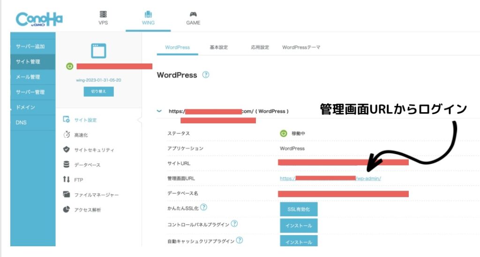This screenshot has height=257, width=480.
Task: Click help icon beside コントロールパネルプラグイン
Action: coord(234,224)
